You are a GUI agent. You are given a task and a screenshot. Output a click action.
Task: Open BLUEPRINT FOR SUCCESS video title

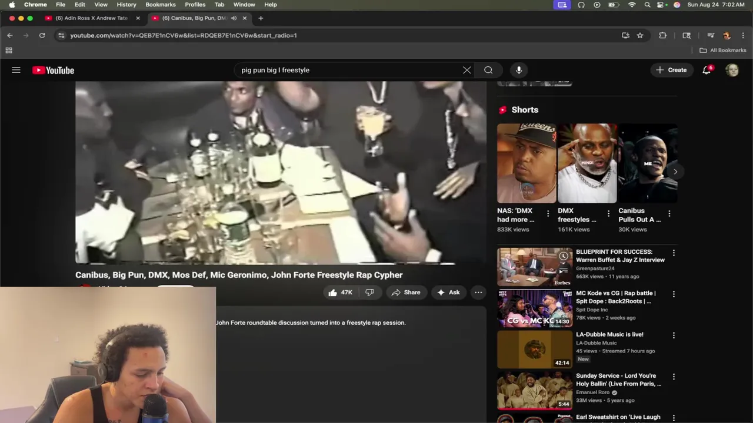pyautogui.click(x=620, y=256)
